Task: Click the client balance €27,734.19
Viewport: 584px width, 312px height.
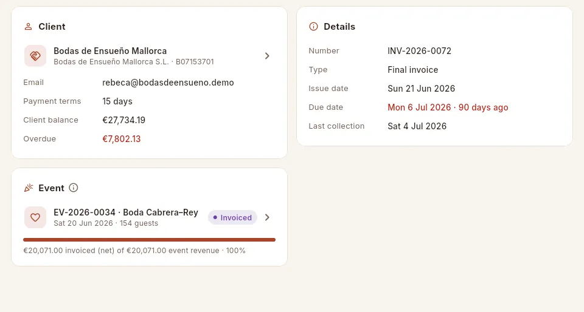Action: (123, 120)
